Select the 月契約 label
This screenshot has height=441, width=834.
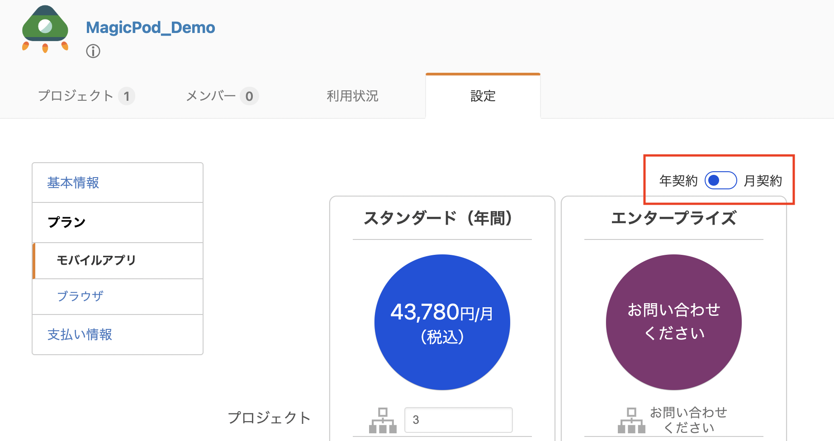click(763, 181)
